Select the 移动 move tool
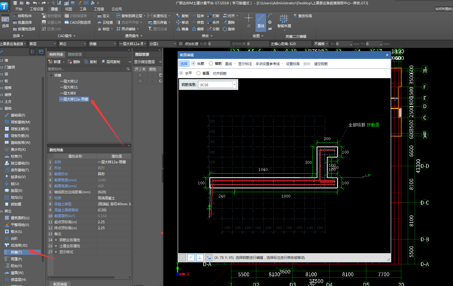 click(x=182, y=23)
